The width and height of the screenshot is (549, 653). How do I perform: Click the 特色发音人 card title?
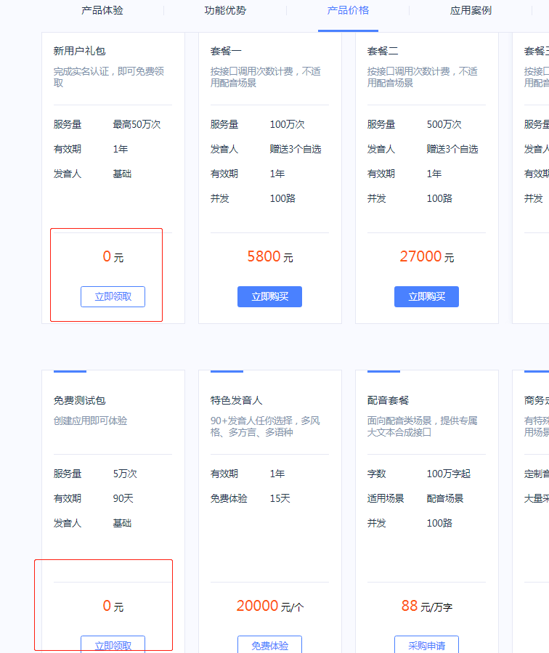click(236, 400)
